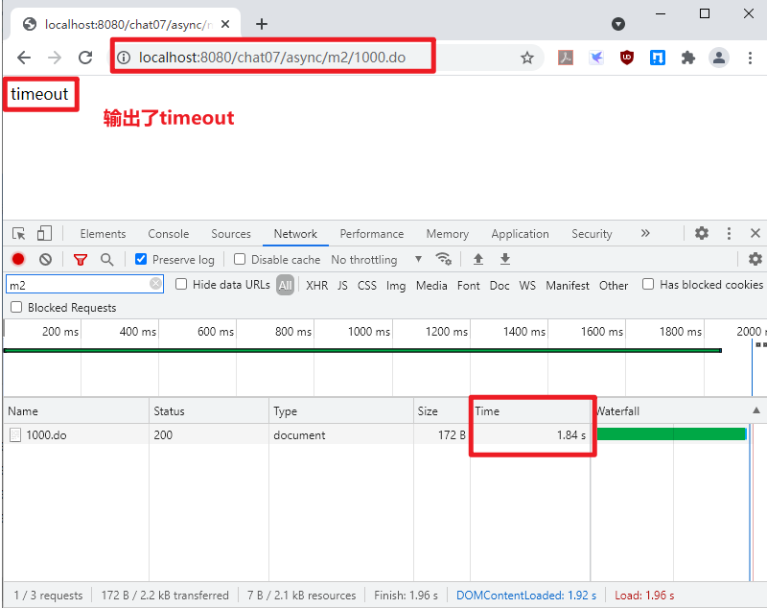
Task: Open the Waterfall column sort arrow
Action: [x=755, y=410]
